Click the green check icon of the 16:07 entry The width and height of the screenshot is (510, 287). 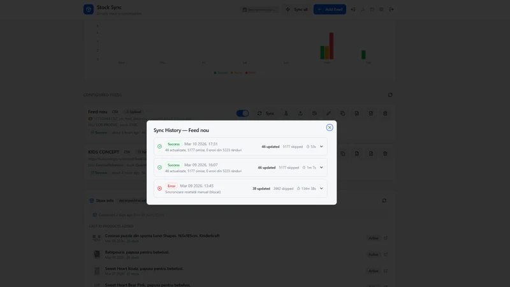point(159,168)
